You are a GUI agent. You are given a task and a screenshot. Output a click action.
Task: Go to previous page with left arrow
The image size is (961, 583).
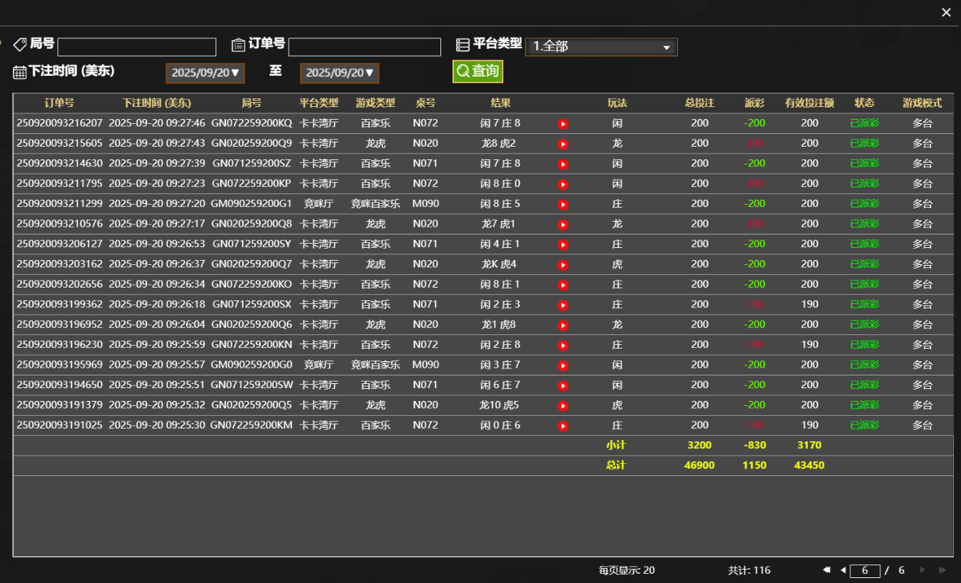coord(843,570)
